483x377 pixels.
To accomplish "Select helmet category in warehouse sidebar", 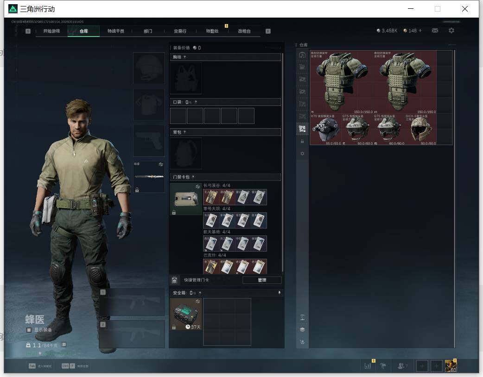I will click(302, 55).
